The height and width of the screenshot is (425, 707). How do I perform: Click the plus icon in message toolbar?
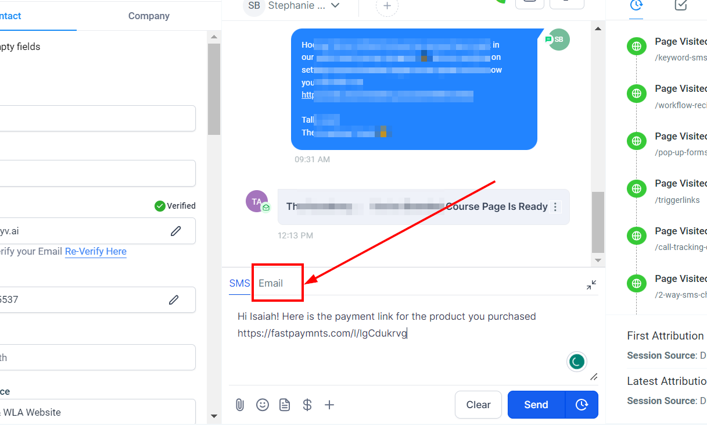pos(329,405)
